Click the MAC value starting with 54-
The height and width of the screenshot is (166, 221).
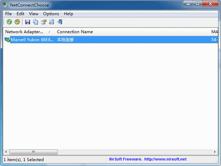(214, 39)
